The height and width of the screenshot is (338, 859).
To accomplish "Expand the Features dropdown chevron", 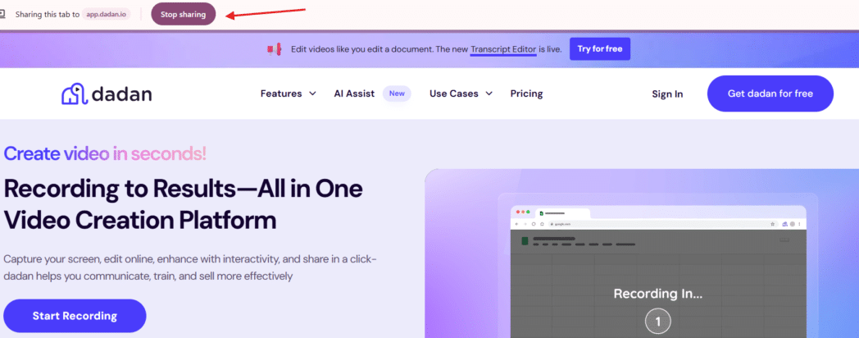I will [312, 94].
